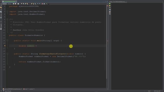Collapse the formatearPuntoFlotante method fold

coord(7,54)
